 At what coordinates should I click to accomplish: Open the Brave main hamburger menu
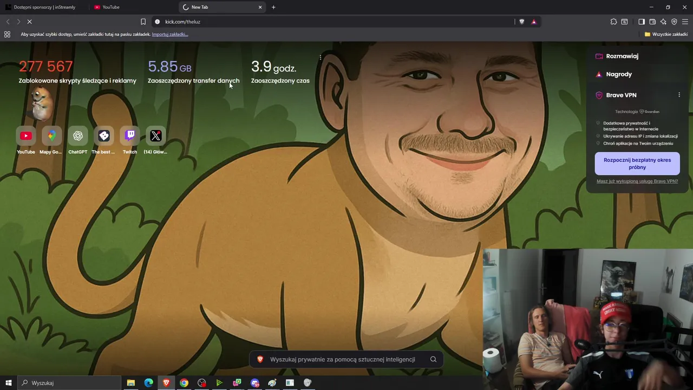pos(685,22)
